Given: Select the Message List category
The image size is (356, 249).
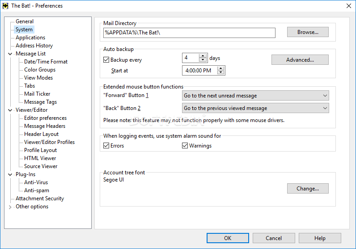Looking at the screenshot, I should coord(31,54).
